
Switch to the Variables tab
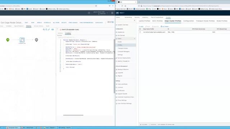pyautogui.click(x=9, y=26)
